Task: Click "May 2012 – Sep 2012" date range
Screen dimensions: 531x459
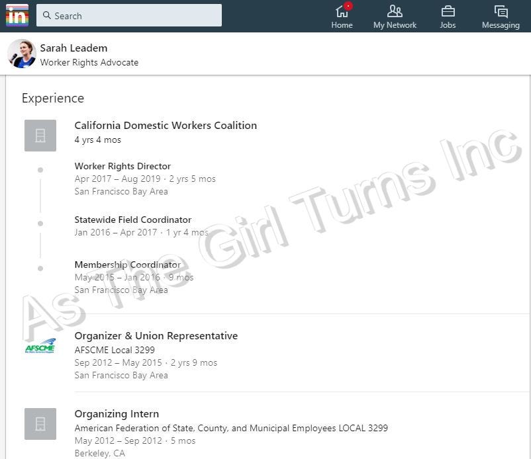Action: [119, 440]
